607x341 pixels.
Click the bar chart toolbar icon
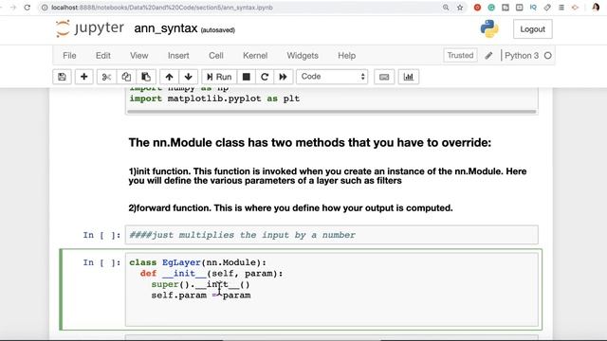tap(409, 77)
